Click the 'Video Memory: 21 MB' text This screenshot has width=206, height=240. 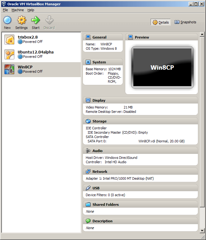109,107
